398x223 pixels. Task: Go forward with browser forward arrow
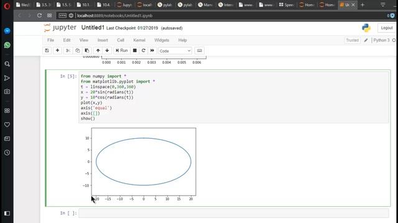pos(29,15)
